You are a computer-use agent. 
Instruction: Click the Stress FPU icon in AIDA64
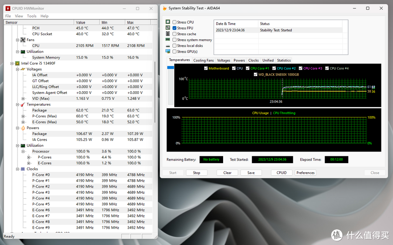pyautogui.click(x=168, y=28)
